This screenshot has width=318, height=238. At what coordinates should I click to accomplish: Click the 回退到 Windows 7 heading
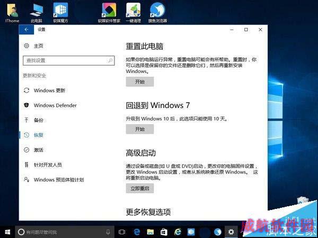click(x=158, y=105)
